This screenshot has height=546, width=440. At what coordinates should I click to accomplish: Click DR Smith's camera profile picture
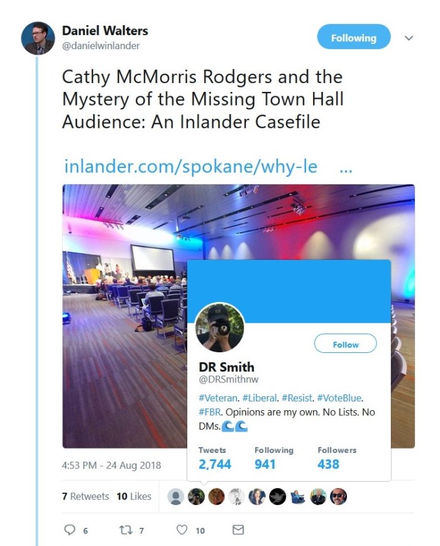[x=219, y=327]
